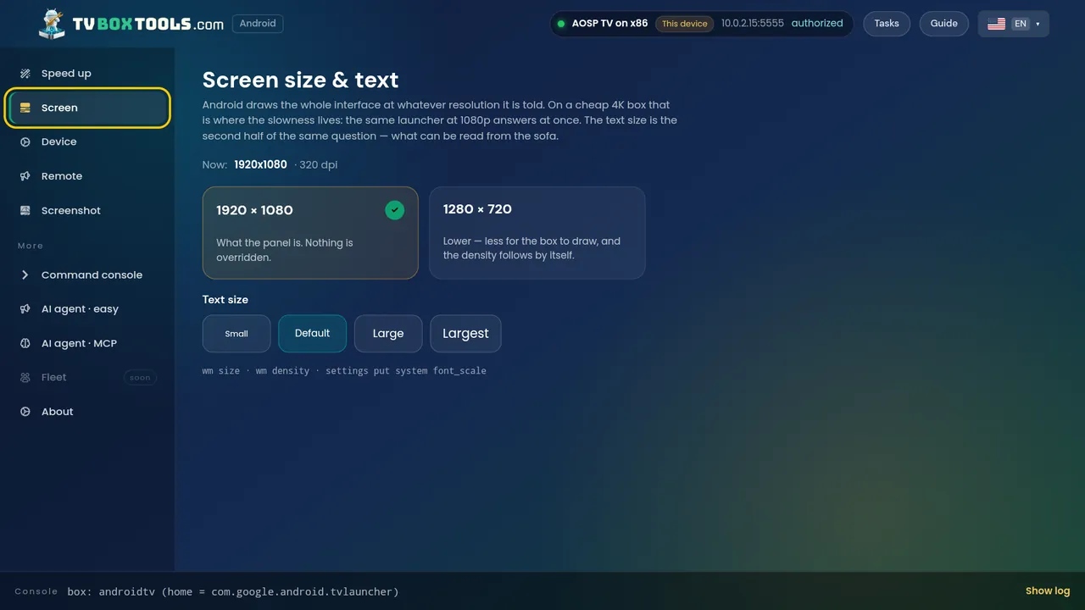Click the AOSP TV on x86 device name
This screenshot has height=610, width=1085.
tap(609, 24)
